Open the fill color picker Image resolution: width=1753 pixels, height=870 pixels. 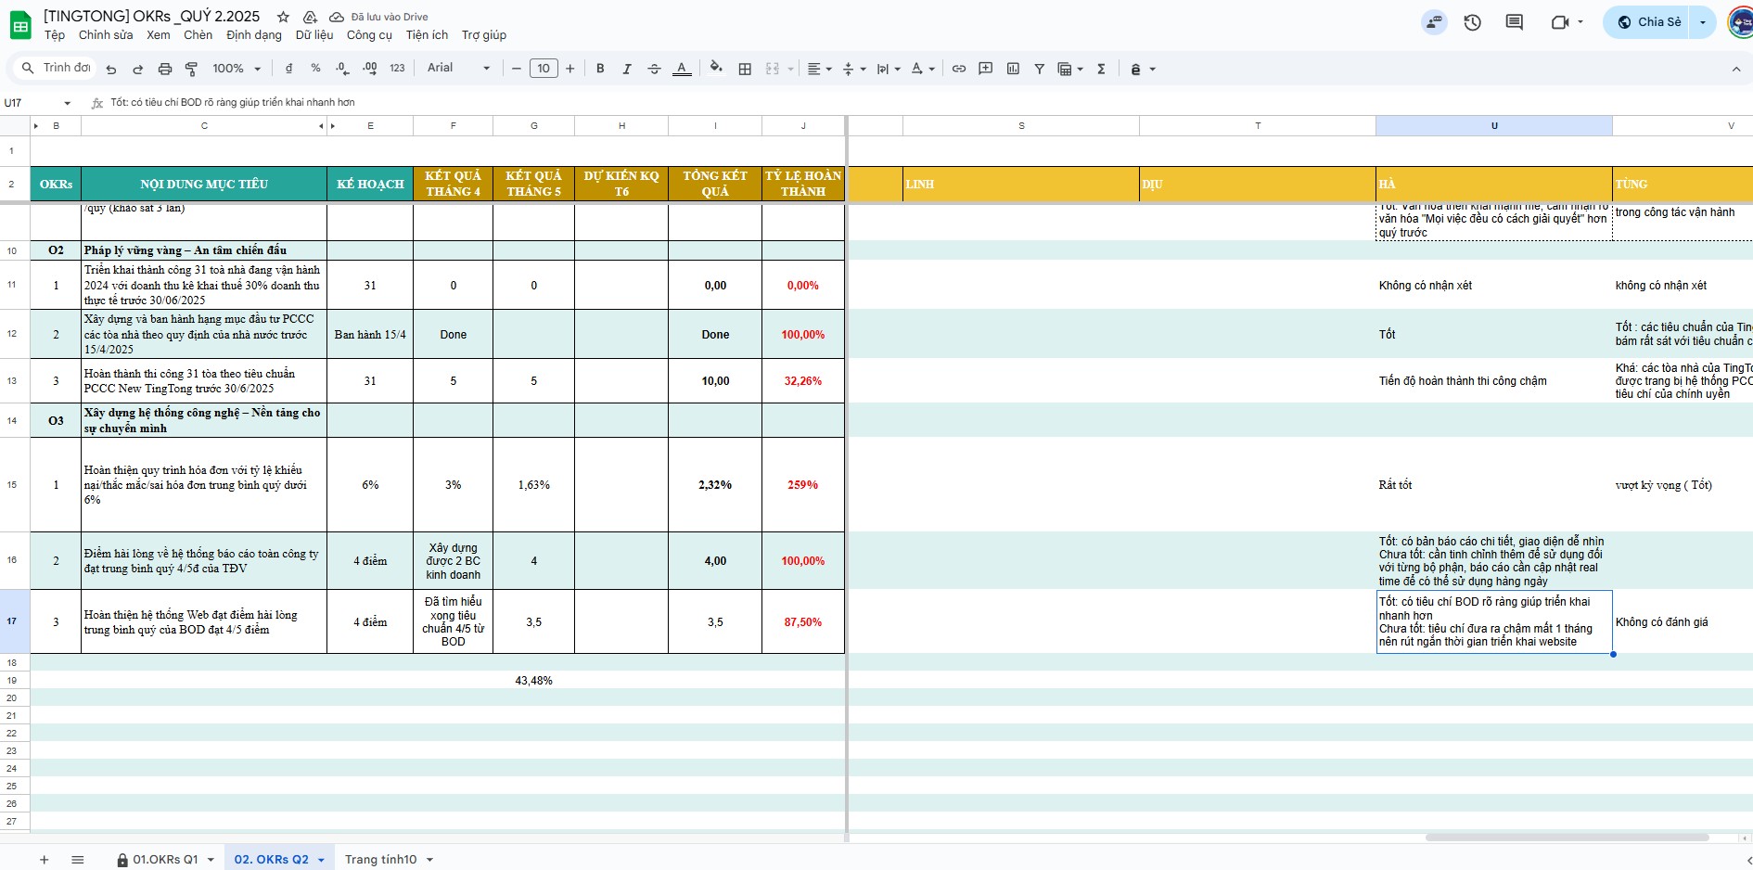pos(715,68)
